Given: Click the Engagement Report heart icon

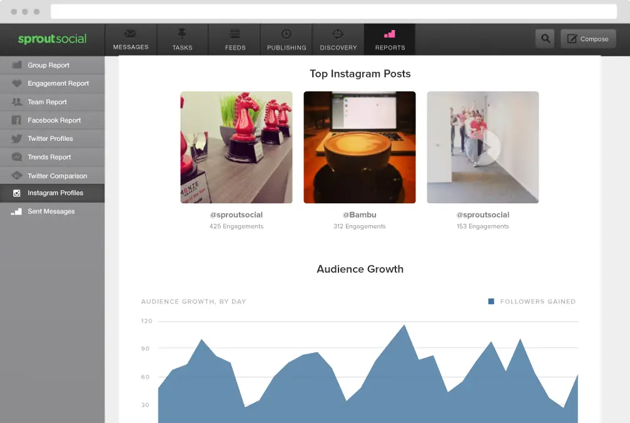Looking at the screenshot, I should (16, 83).
